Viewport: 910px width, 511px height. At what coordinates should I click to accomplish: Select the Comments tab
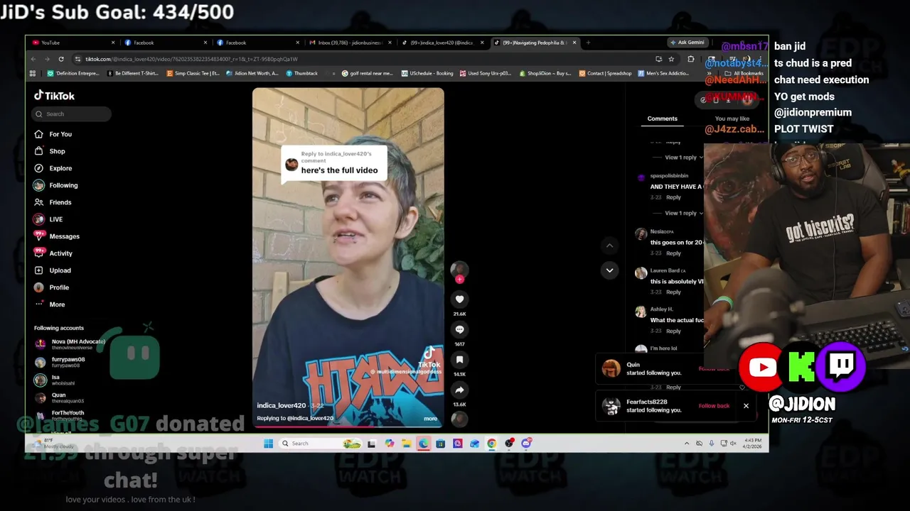point(662,119)
